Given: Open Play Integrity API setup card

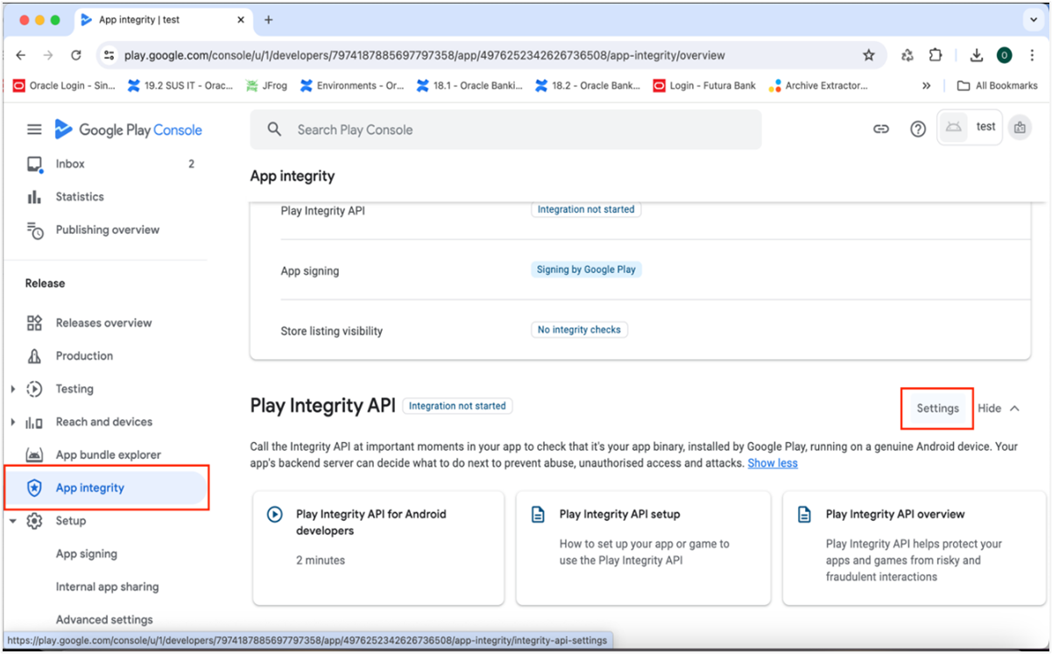Looking at the screenshot, I should [643, 548].
